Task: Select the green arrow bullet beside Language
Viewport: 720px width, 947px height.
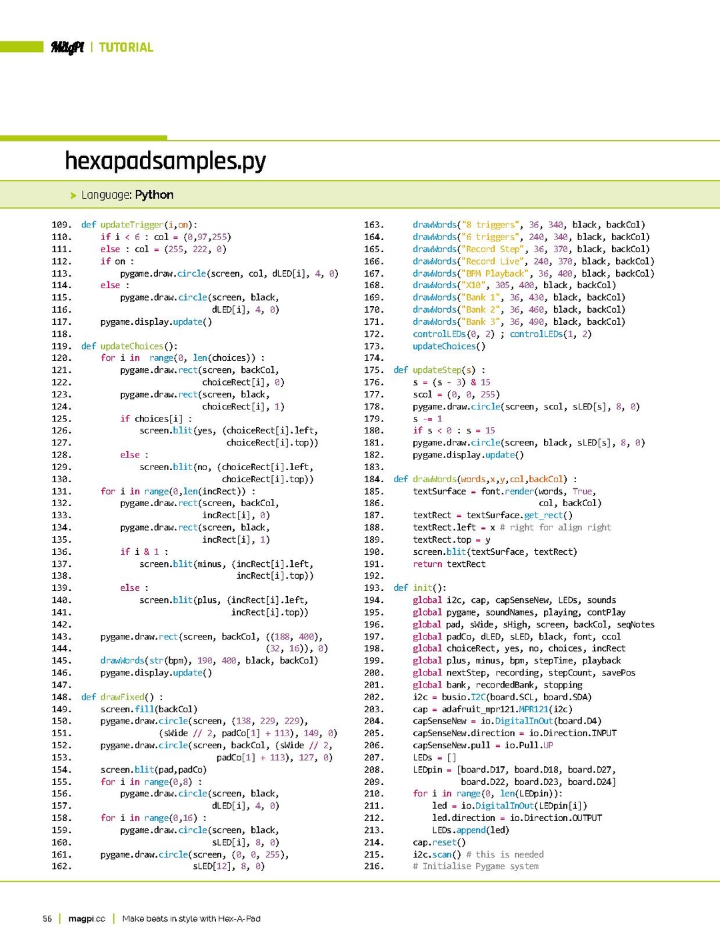Action: click(x=72, y=195)
